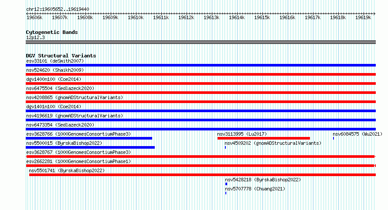388x210 pixels.
Task: Click ruler position 19613k
Action: tap(211, 17)
